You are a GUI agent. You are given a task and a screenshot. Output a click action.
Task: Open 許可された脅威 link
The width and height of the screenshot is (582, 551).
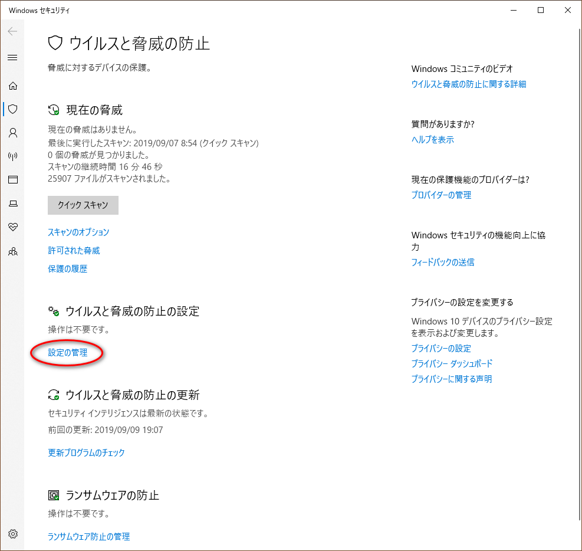(74, 251)
